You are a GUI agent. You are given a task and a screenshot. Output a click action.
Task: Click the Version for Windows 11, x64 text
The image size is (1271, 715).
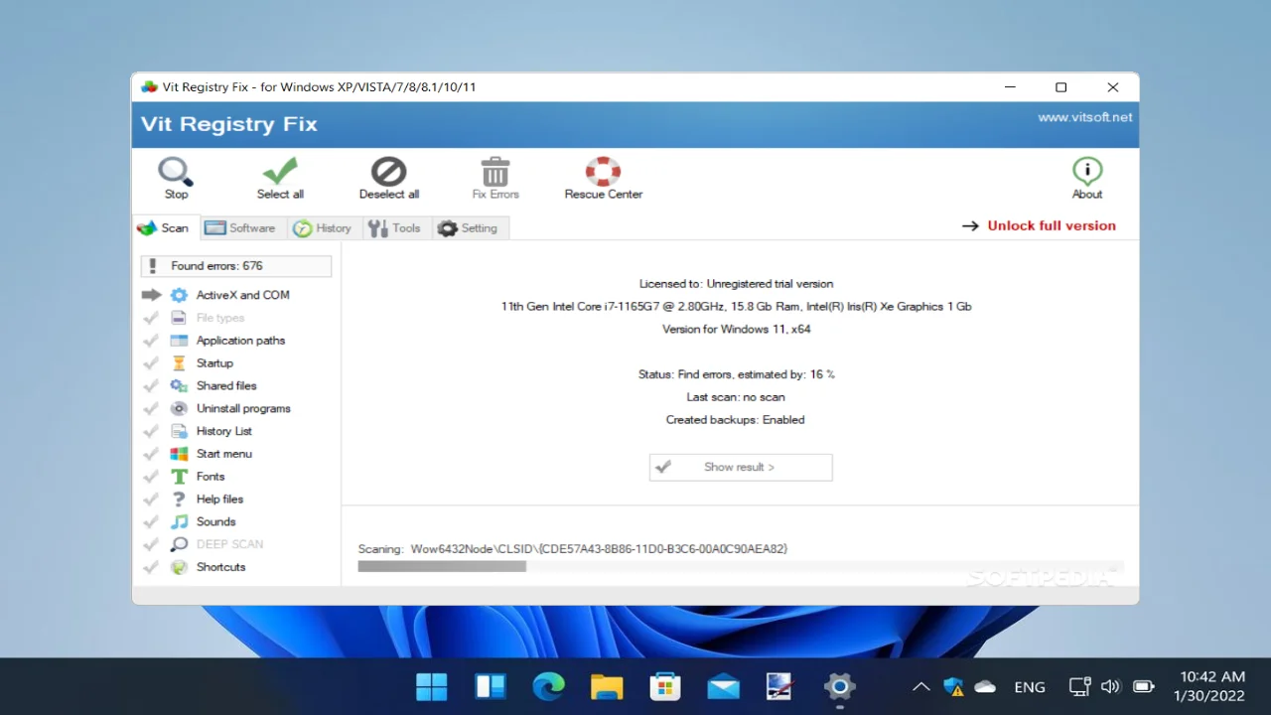pyautogui.click(x=736, y=329)
